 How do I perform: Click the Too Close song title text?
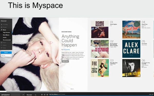coord(144,44)
